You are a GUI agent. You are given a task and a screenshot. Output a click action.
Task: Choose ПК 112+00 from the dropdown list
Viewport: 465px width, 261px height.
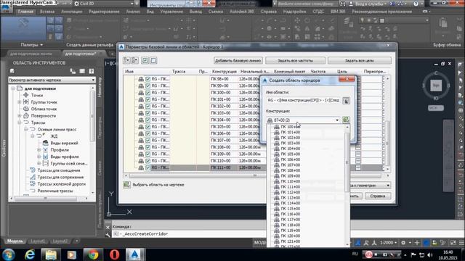pyautogui.click(x=291, y=192)
